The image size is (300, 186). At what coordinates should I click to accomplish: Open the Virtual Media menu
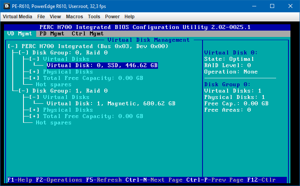(x=18, y=17)
